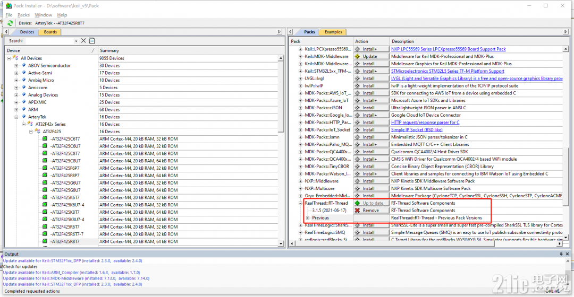This screenshot has height=297, width=574.
Task: Collapse the RealThread::RT-Thread pack node
Action: (300, 203)
